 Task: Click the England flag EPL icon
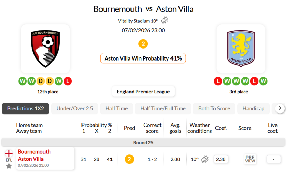tap(9, 154)
